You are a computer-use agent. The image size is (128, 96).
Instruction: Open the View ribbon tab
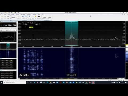click(x=9, y=14)
